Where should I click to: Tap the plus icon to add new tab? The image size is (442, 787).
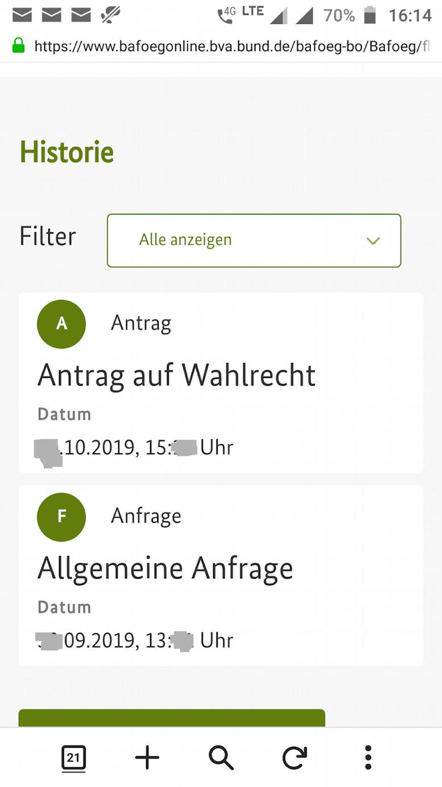tap(147, 758)
